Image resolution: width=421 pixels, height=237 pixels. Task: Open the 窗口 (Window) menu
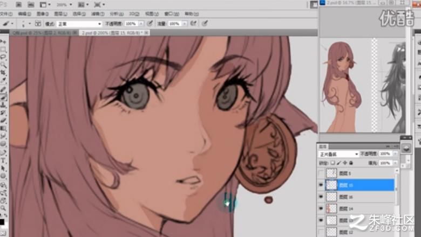[x=172, y=13]
